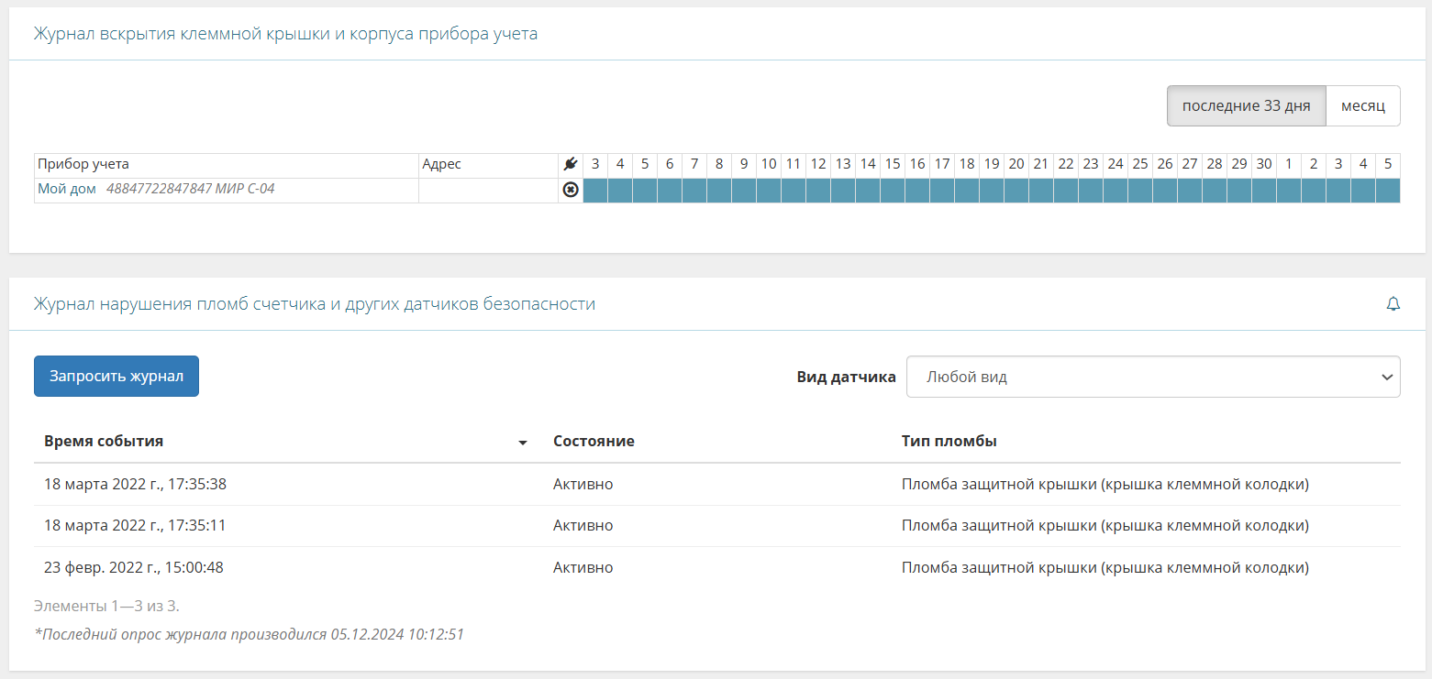The height and width of the screenshot is (679, 1432).
Task: Click day 7 in the calendar header
Action: 694,164
